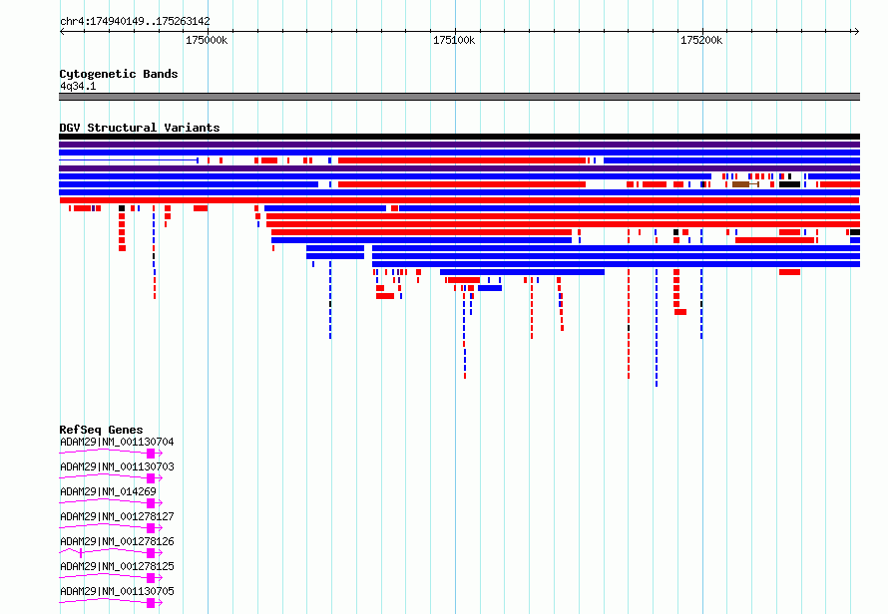Click the right arrowhead of the ruler

click(x=856, y=31)
